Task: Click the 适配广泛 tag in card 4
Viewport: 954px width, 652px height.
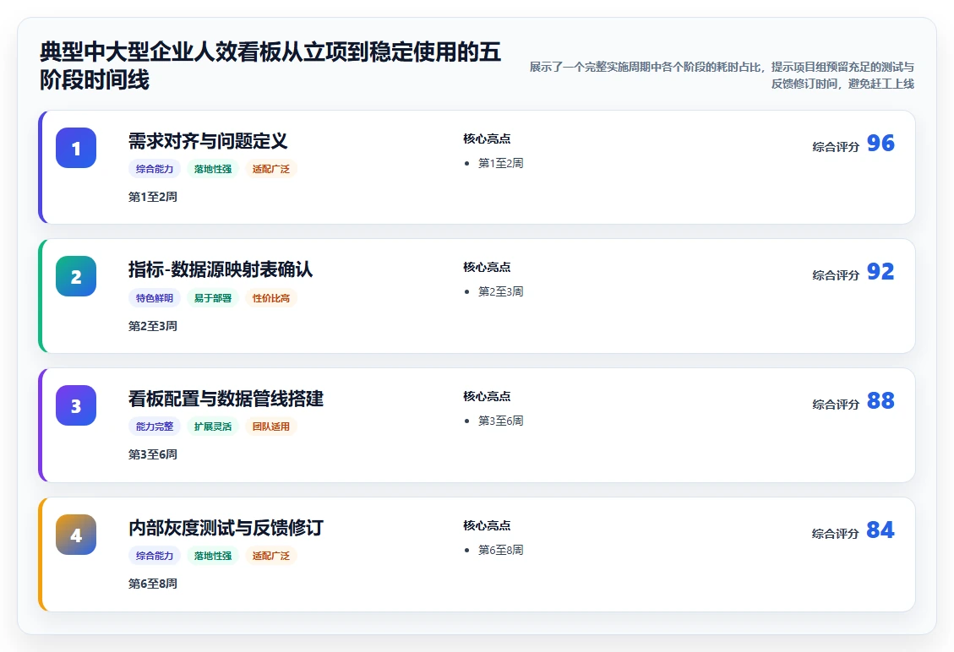Action: 271,556
